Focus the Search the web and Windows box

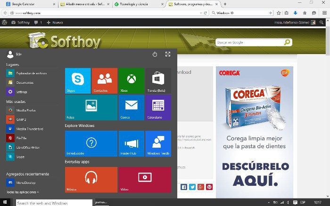coord(54,203)
